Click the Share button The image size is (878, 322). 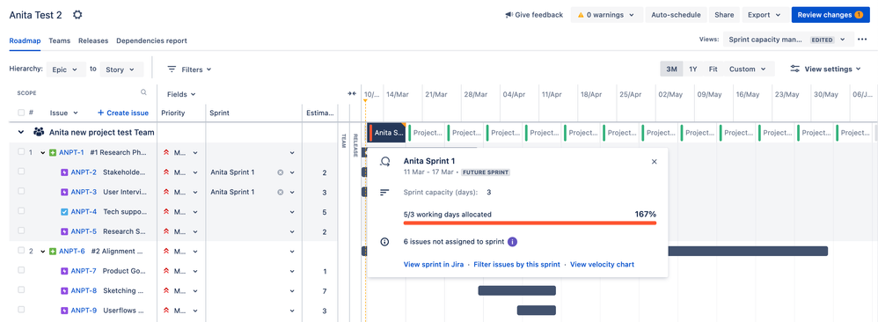(724, 15)
